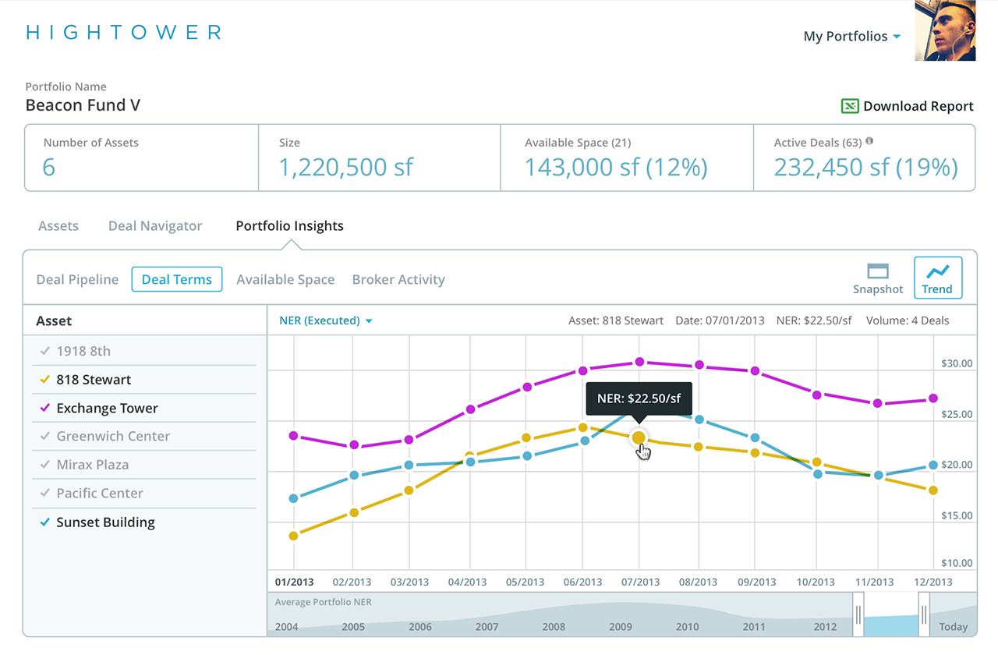The height and width of the screenshot is (655, 998).
Task: Open the Snapshot view icon
Action: (x=878, y=271)
